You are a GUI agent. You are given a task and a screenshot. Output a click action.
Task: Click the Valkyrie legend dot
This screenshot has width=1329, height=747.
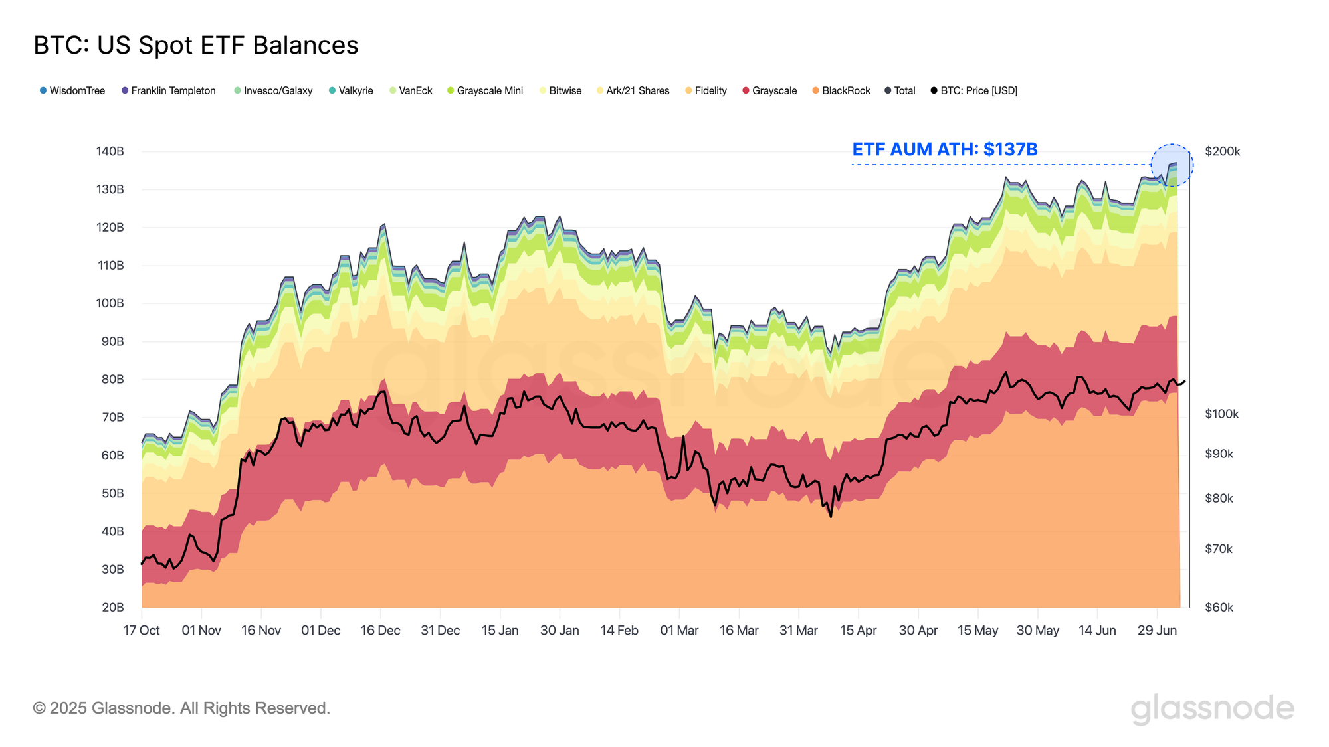click(x=332, y=90)
